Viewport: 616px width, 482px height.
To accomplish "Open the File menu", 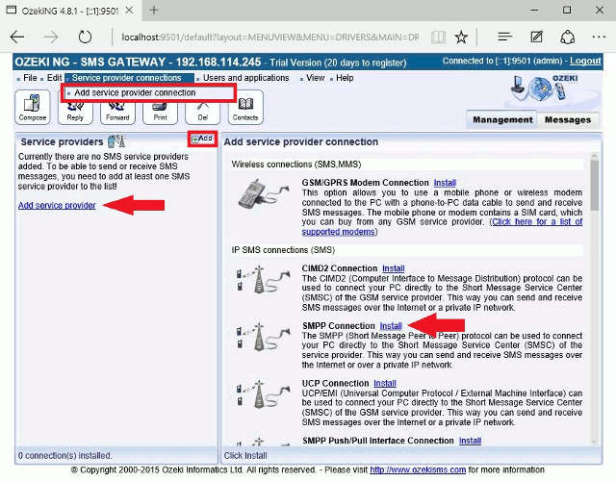I will [29, 78].
